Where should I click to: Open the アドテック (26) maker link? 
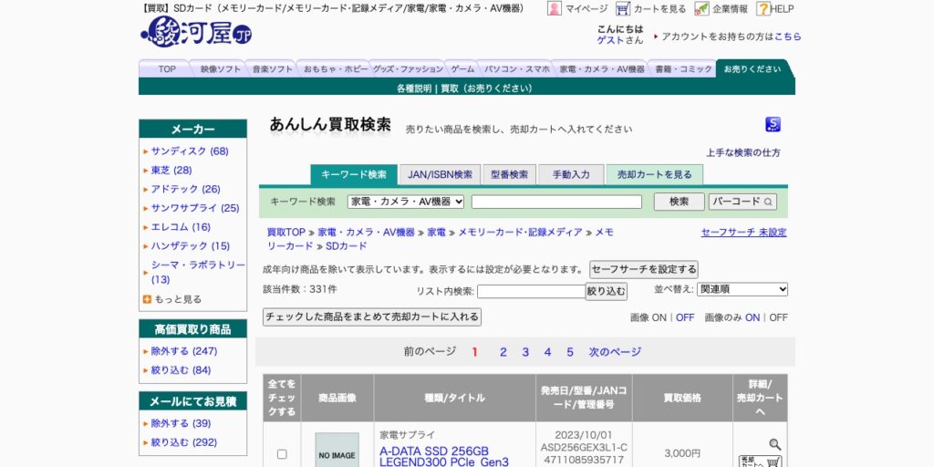[x=185, y=190]
